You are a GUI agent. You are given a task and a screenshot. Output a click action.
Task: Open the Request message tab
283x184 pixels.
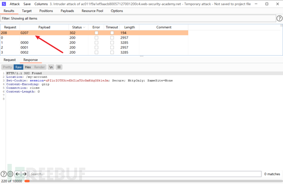[x=9, y=60]
